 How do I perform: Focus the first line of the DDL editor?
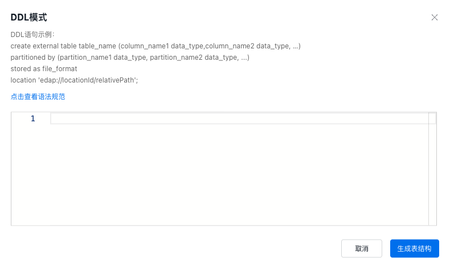pos(239,118)
